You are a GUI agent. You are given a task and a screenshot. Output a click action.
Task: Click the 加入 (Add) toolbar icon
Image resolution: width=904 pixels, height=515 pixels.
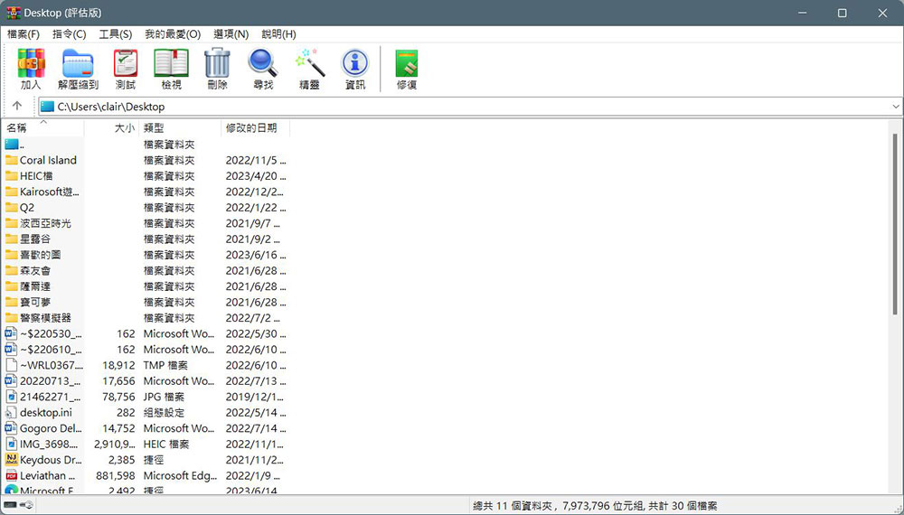(31, 64)
